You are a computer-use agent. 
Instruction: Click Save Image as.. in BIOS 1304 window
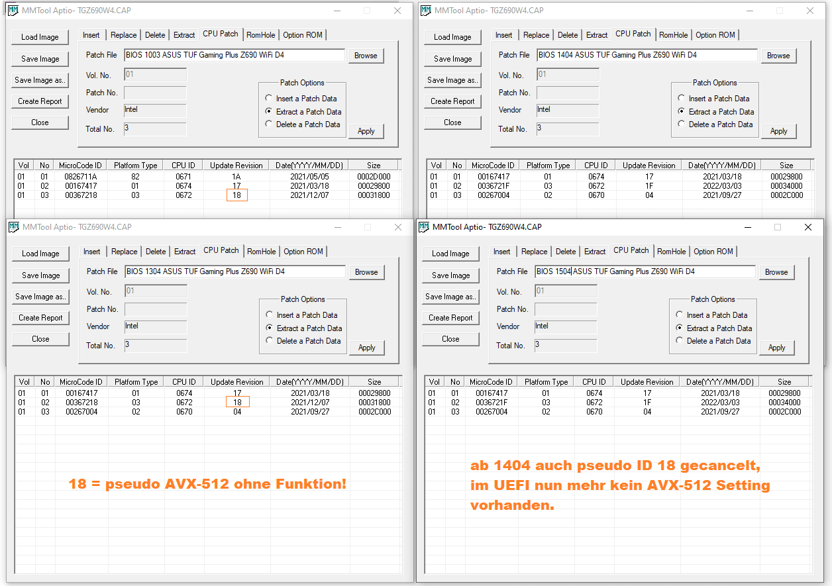41,297
